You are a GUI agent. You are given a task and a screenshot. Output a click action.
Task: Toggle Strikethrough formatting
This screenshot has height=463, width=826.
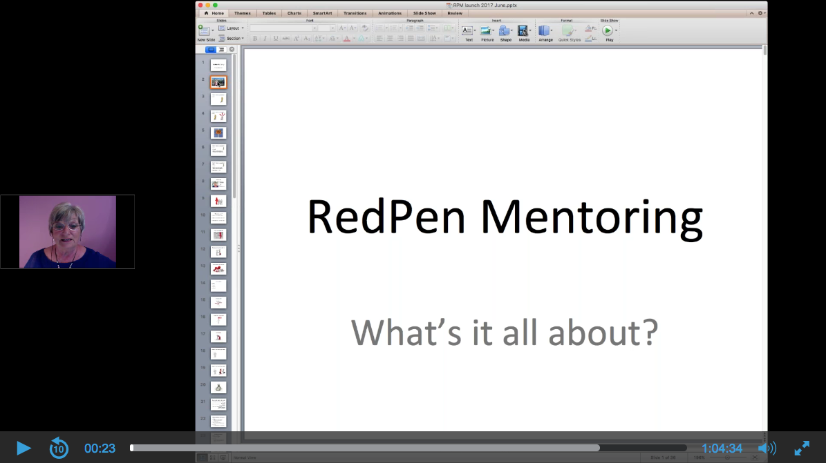point(286,39)
